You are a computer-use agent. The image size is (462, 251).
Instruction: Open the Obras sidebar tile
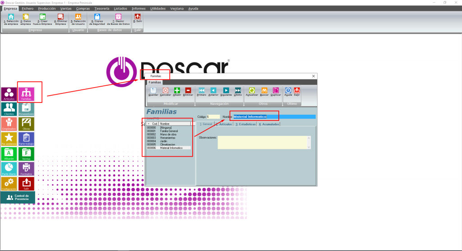[26, 124]
